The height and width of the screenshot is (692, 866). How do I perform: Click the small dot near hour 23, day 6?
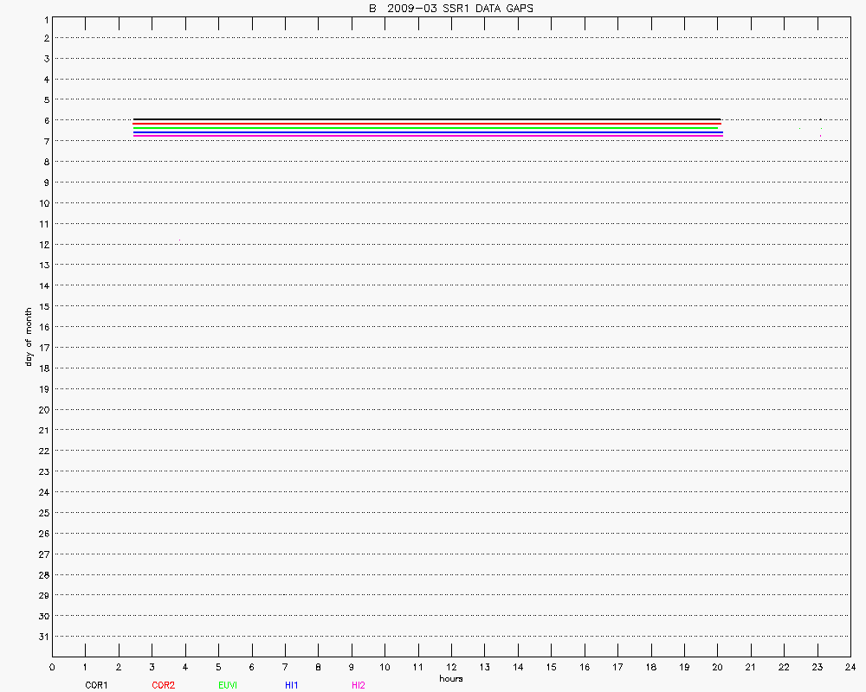pos(820,120)
